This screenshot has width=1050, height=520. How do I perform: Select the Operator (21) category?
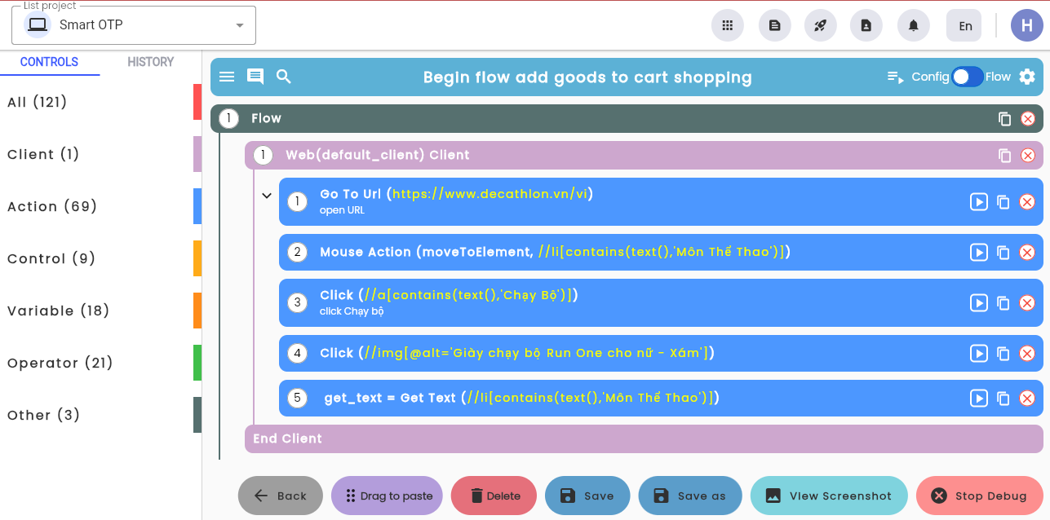pyautogui.click(x=100, y=363)
